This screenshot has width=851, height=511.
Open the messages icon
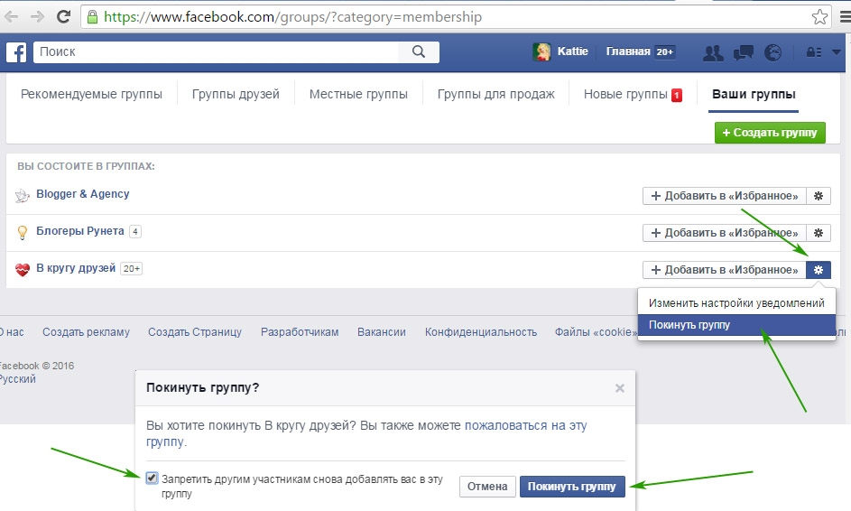743,52
